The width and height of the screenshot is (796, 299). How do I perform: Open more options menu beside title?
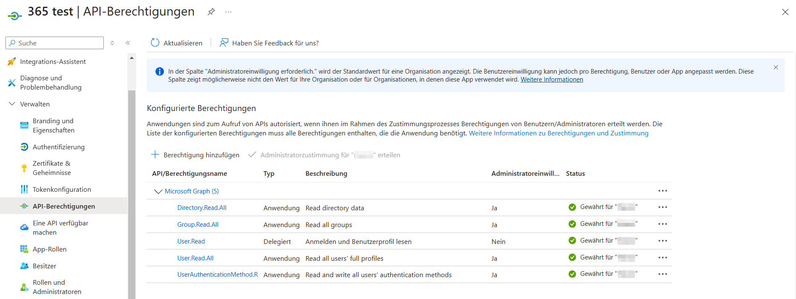(x=228, y=12)
